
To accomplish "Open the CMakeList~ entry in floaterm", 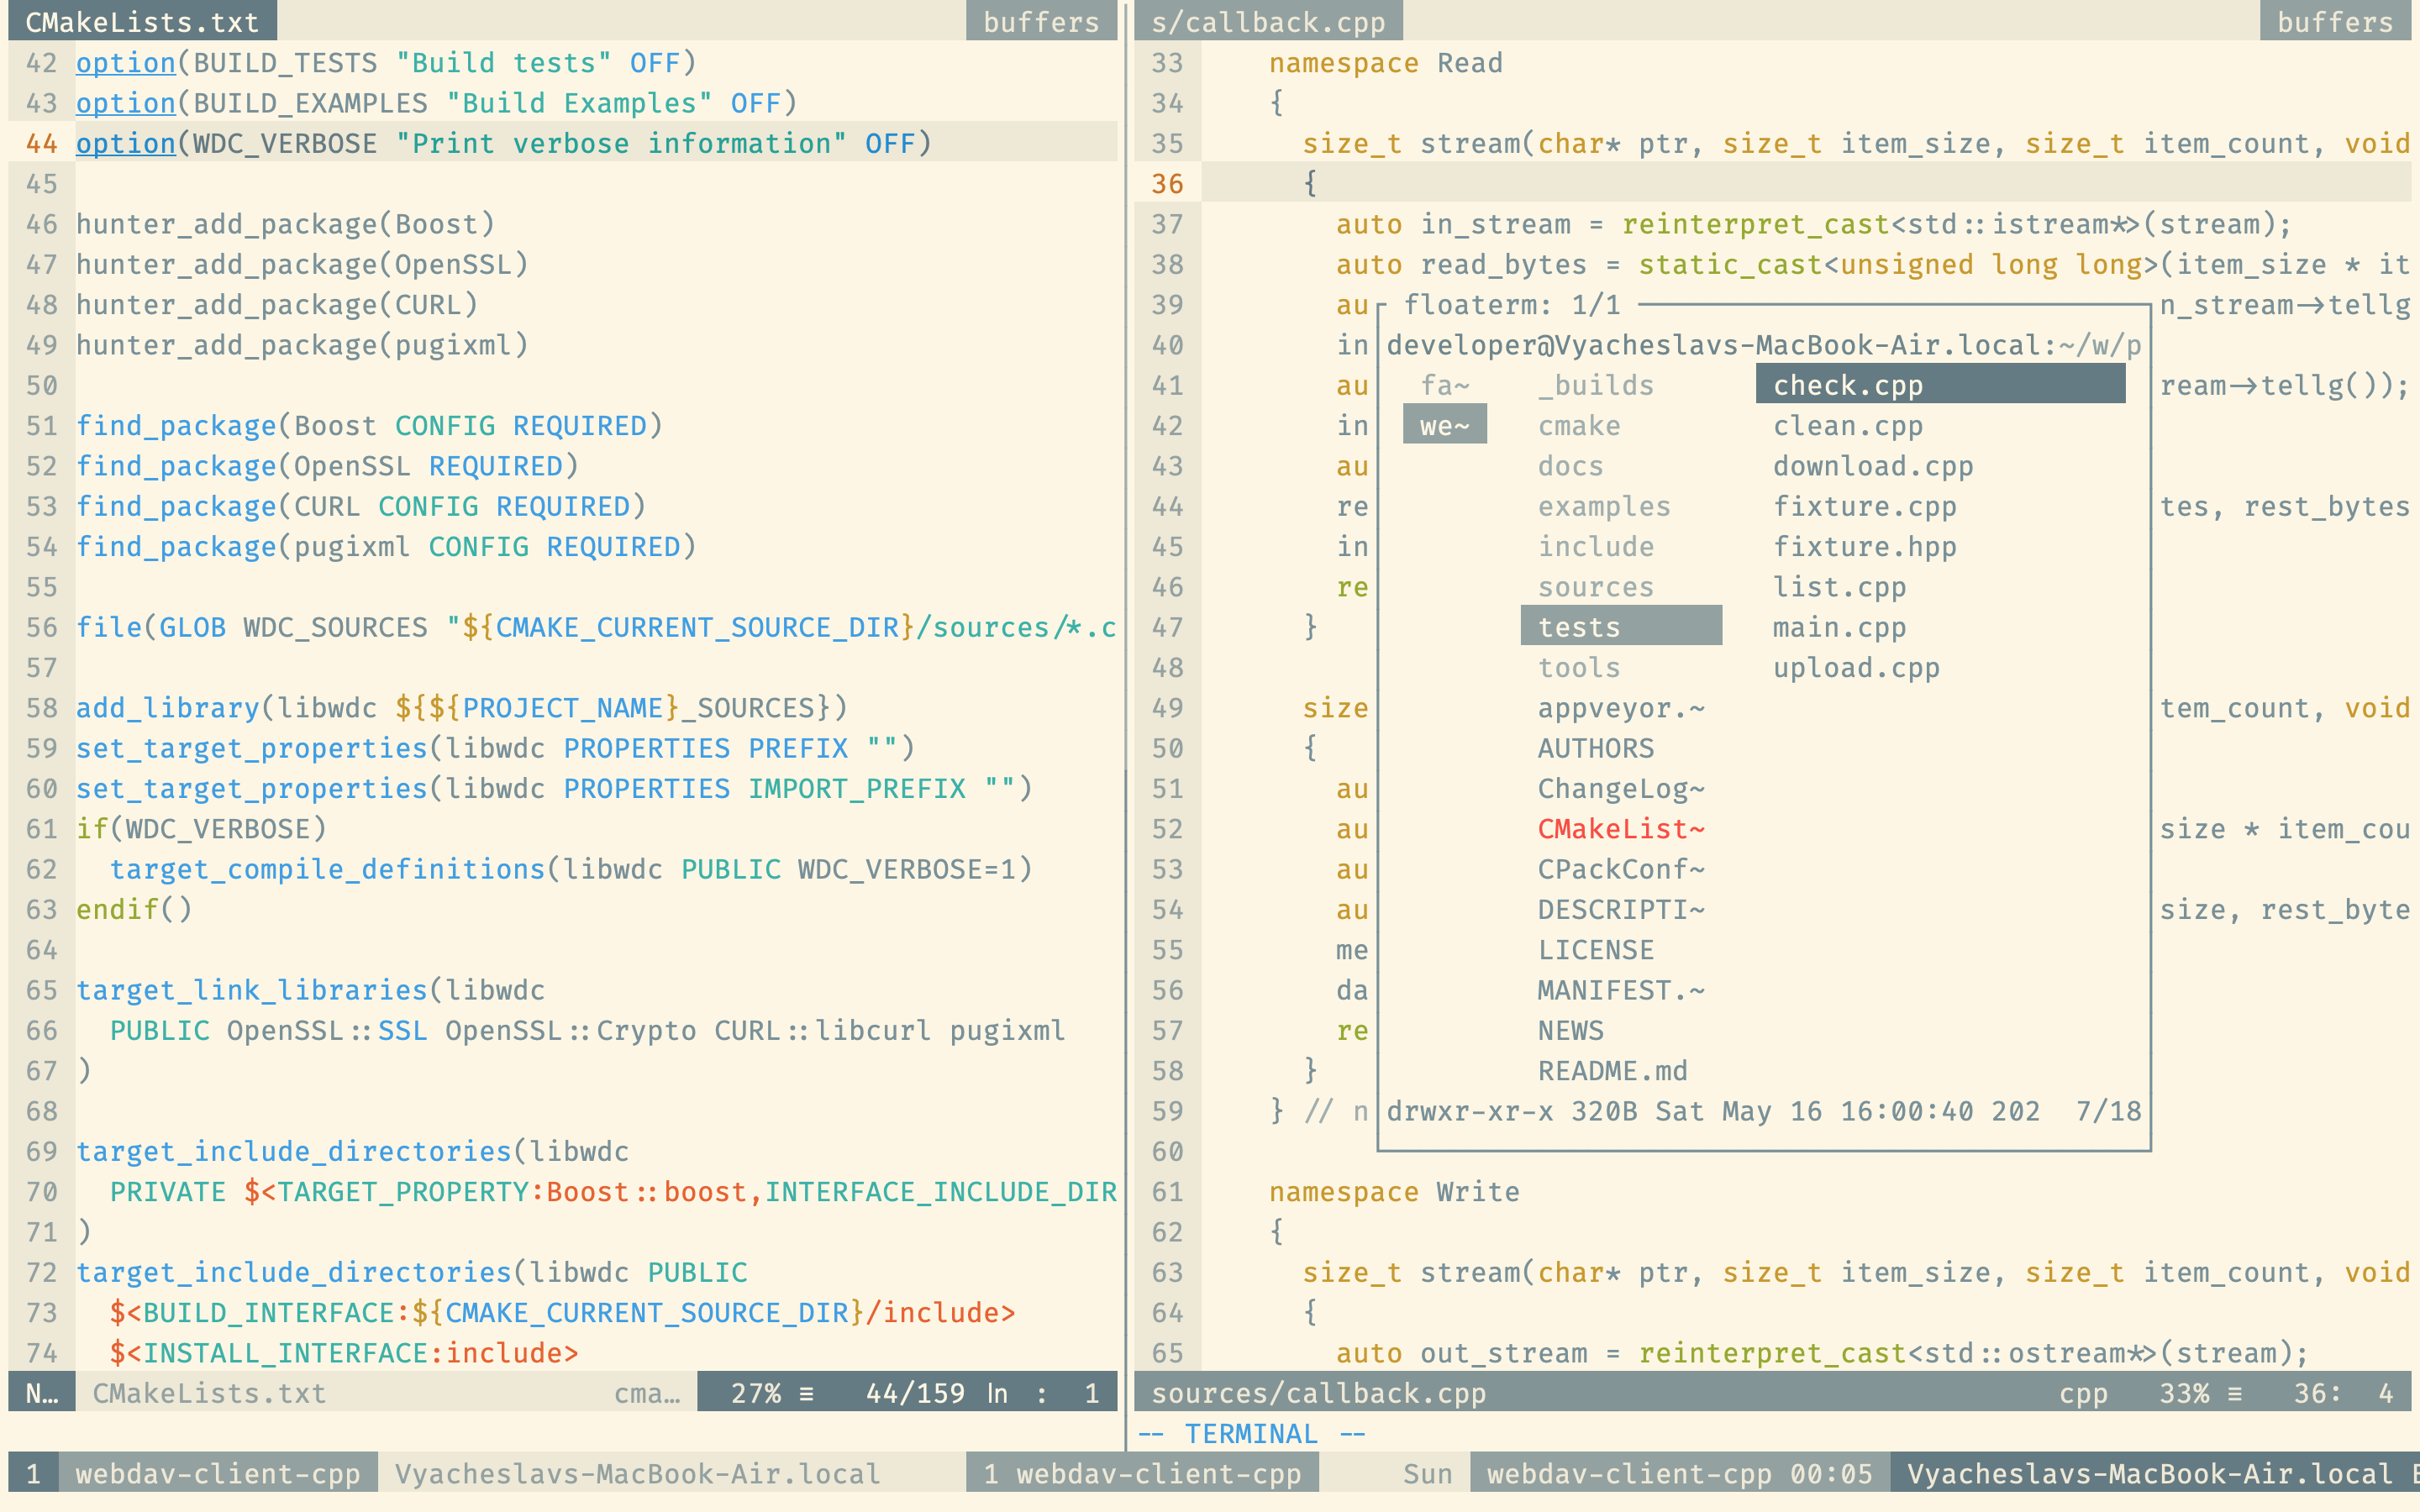I will [x=1620, y=828].
